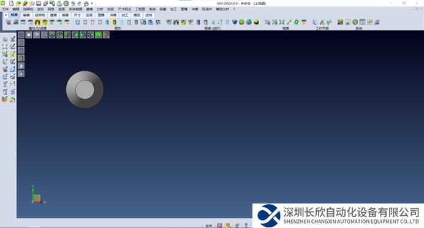424x228 pixels.
Task: Open the ? help menu
Action: click(x=234, y=9)
